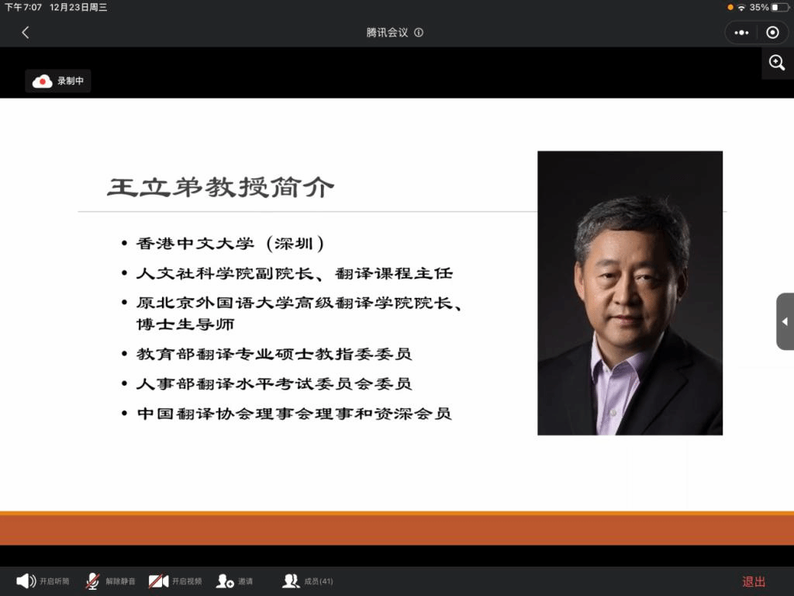Image resolution: width=794 pixels, height=596 pixels.
Task: Turn on the speaker 开启听筒
Action: point(43,580)
